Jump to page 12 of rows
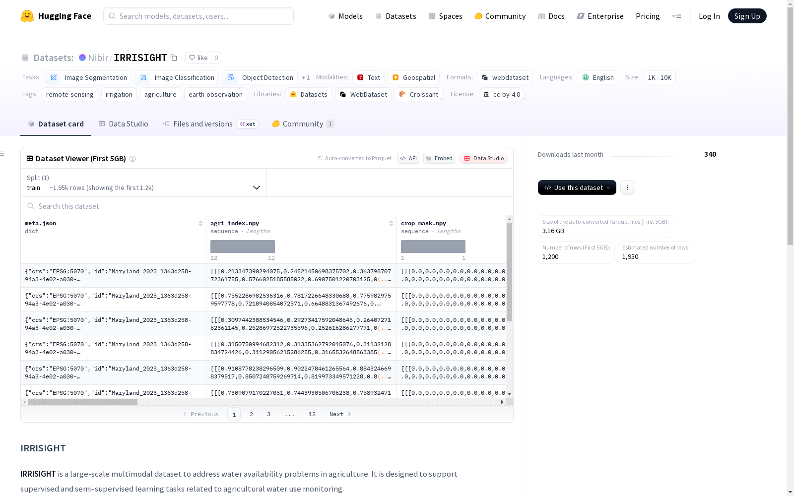This screenshot has height=496, width=794. click(312, 414)
